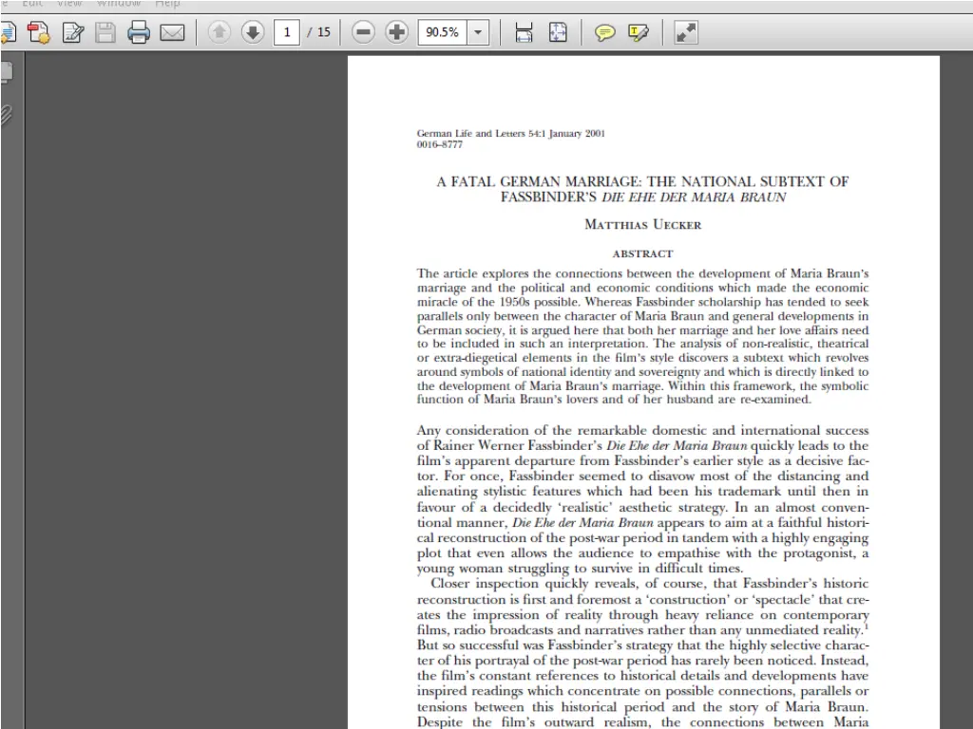Click the Create PDF online icon

click(39, 32)
